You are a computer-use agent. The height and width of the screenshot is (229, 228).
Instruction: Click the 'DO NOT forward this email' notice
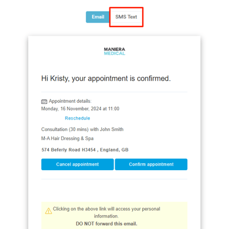107,224
